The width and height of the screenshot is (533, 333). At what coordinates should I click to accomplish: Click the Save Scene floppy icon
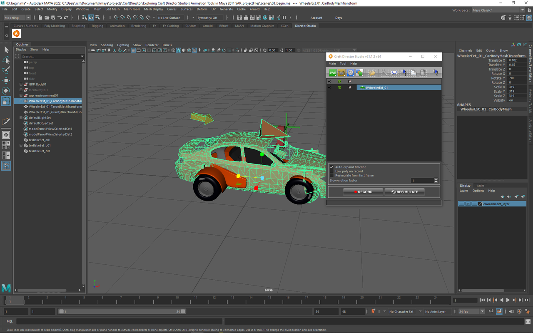53,17
